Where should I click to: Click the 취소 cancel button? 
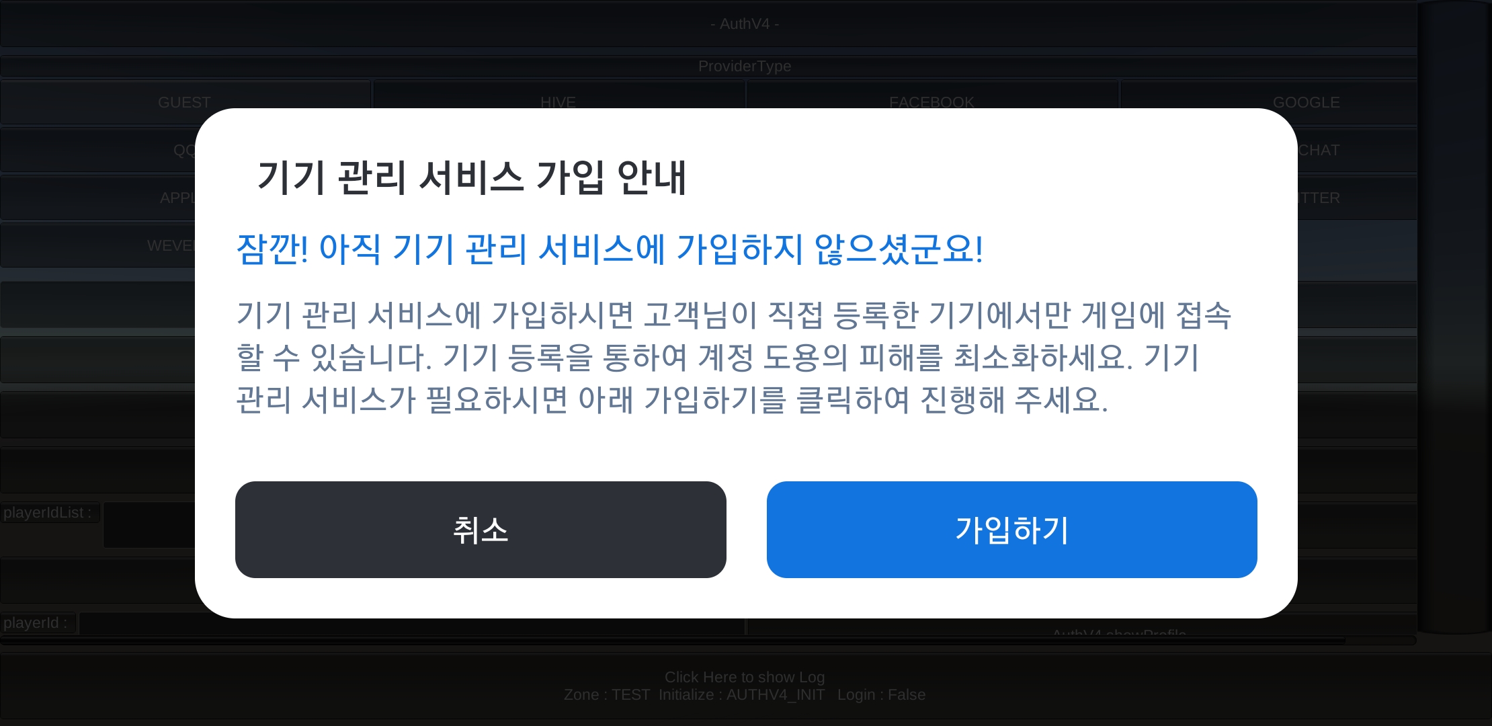tap(481, 530)
